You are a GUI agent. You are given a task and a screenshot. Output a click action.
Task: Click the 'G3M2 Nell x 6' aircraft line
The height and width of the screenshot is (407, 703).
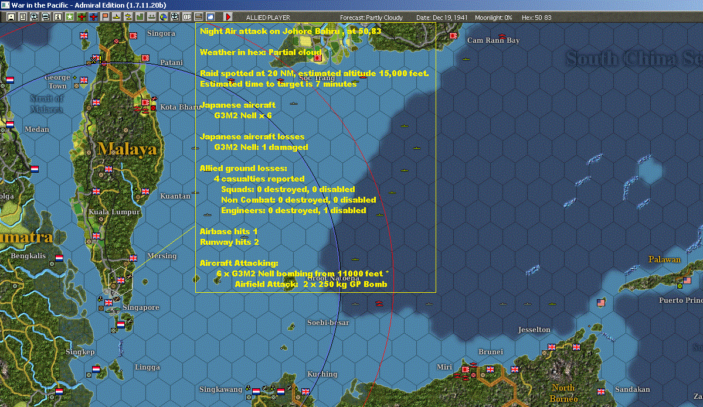point(243,115)
